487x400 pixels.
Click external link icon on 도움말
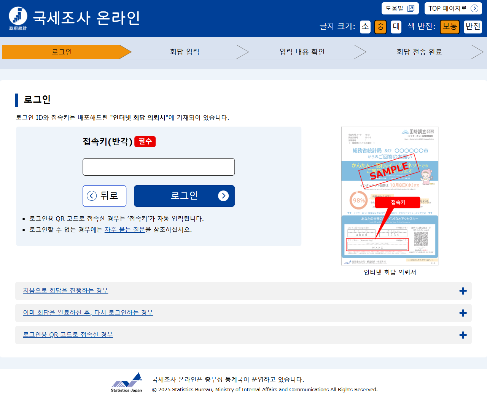coord(411,8)
